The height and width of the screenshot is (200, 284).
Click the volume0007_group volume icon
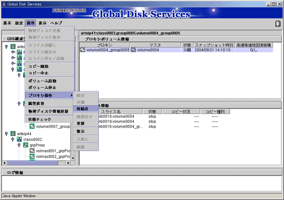(x=32, y=126)
